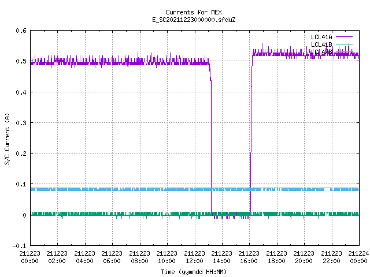The width and height of the screenshot is (370, 277).
Task: Click the 20:00 time tick label
Action: click(x=304, y=261)
